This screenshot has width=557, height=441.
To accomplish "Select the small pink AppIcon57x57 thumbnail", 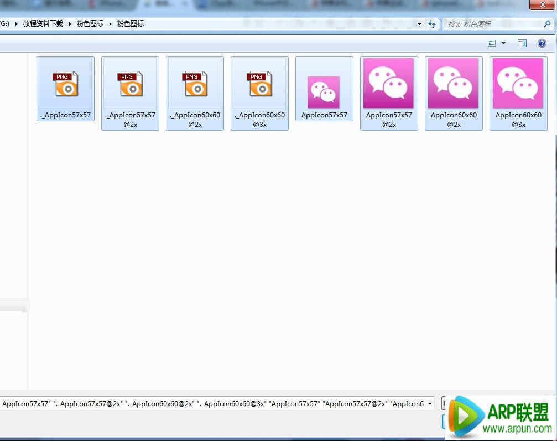I will (x=324, y=92).
